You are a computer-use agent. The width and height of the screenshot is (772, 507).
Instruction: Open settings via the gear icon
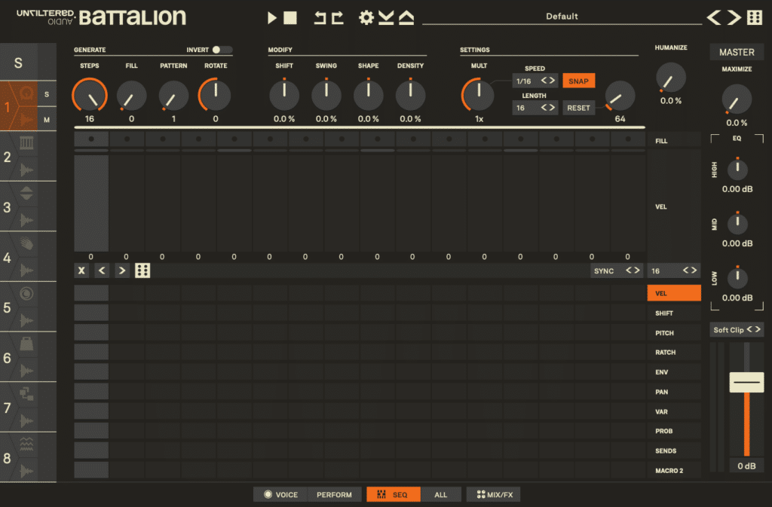[366, 17]
